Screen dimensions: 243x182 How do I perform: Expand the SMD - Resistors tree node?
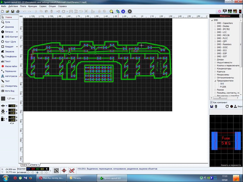(x=215, y=44)
